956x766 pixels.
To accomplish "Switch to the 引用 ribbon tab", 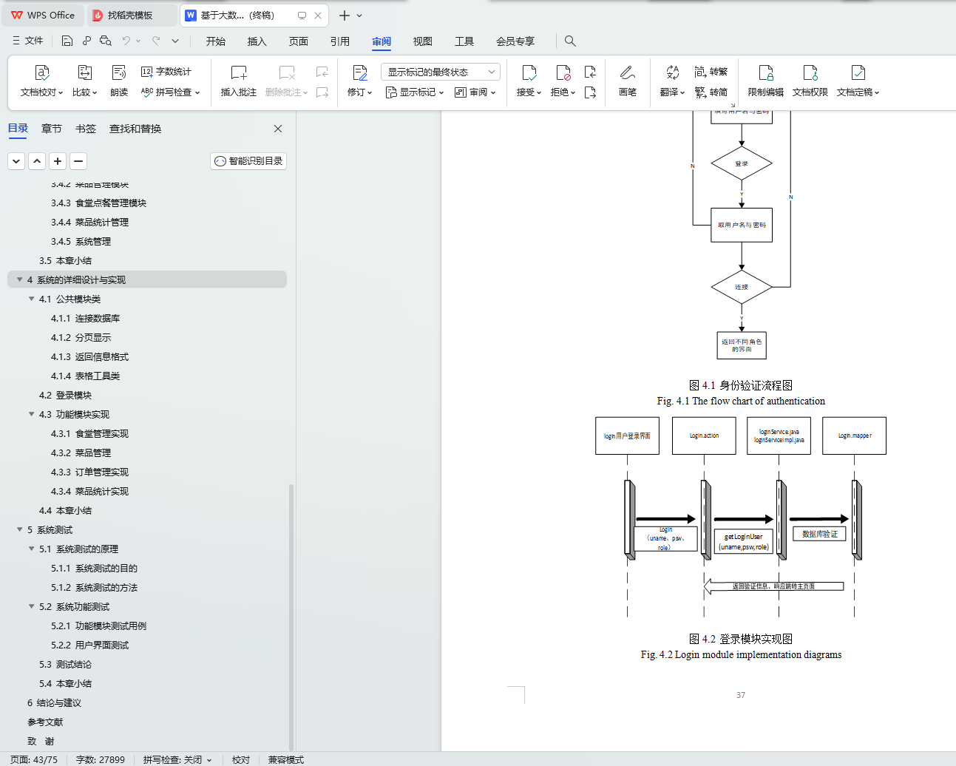I will [340, 41].
